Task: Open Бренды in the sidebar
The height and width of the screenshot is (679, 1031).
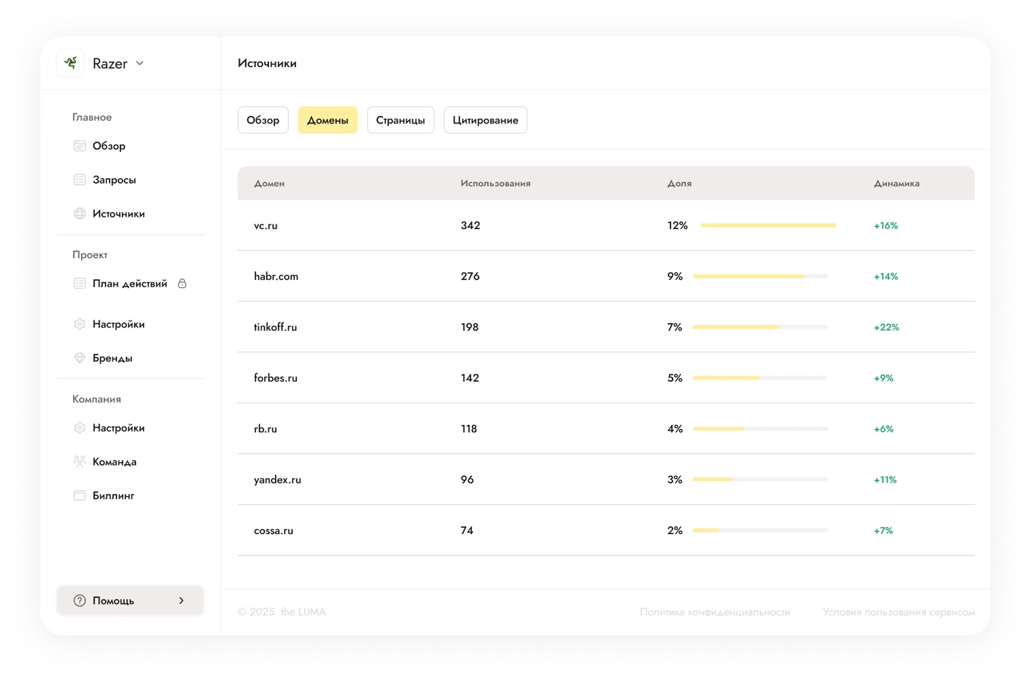Action: point(113,358)
